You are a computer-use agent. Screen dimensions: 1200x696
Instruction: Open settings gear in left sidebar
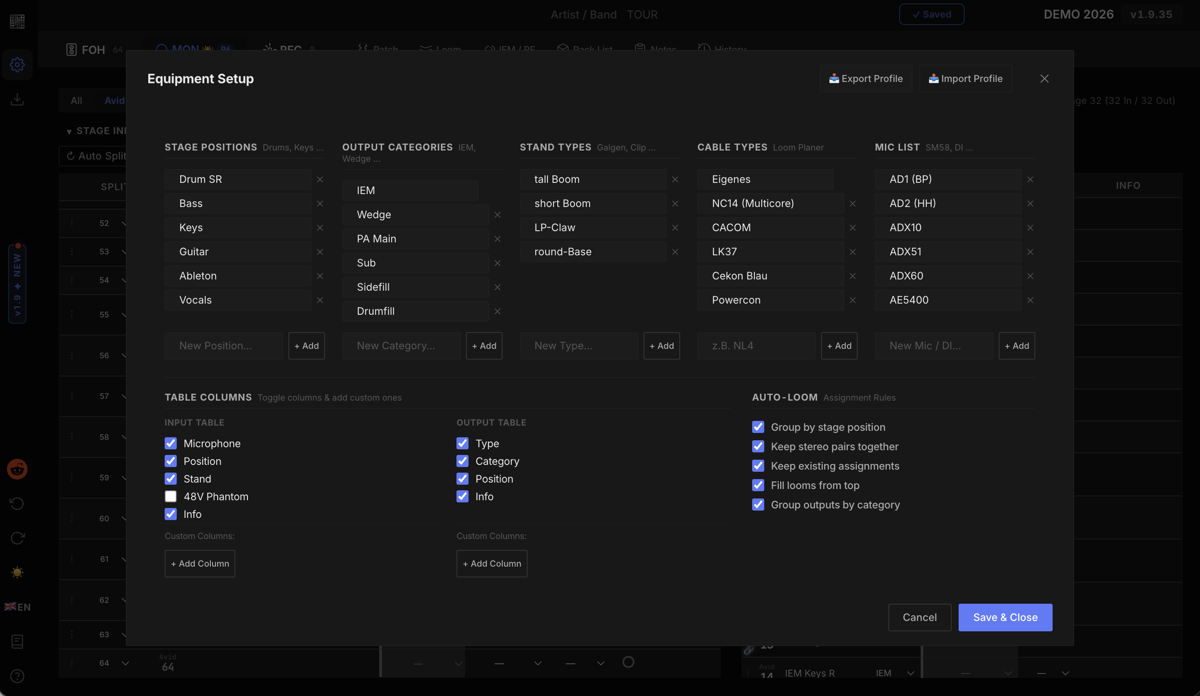pyautogui.click(x=17, y=64)
